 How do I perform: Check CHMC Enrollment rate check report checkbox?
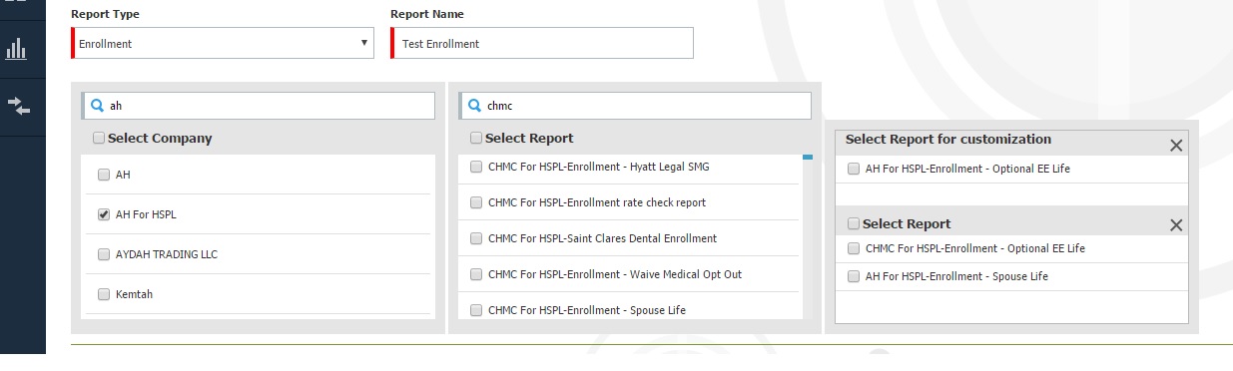pos(476,202)
